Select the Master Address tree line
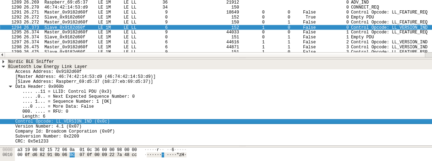 point(85,77)
